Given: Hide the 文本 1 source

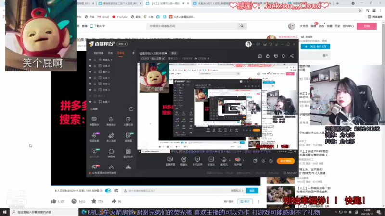Looking at the screenshot, I should pos(90,78).
